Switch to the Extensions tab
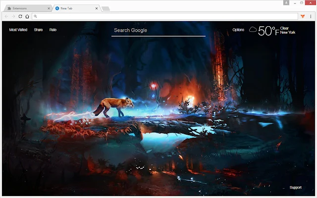Screen dimensions: 317x198 point(27,8)
